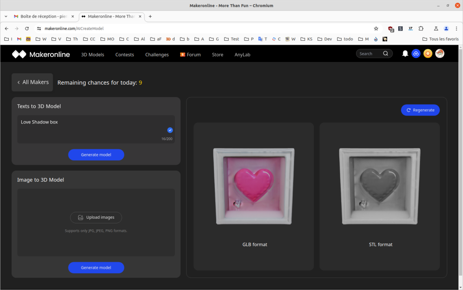The image size is (463, 290).
Task: Close the Gmail inbox tab
Action: (x=73, y=17)
